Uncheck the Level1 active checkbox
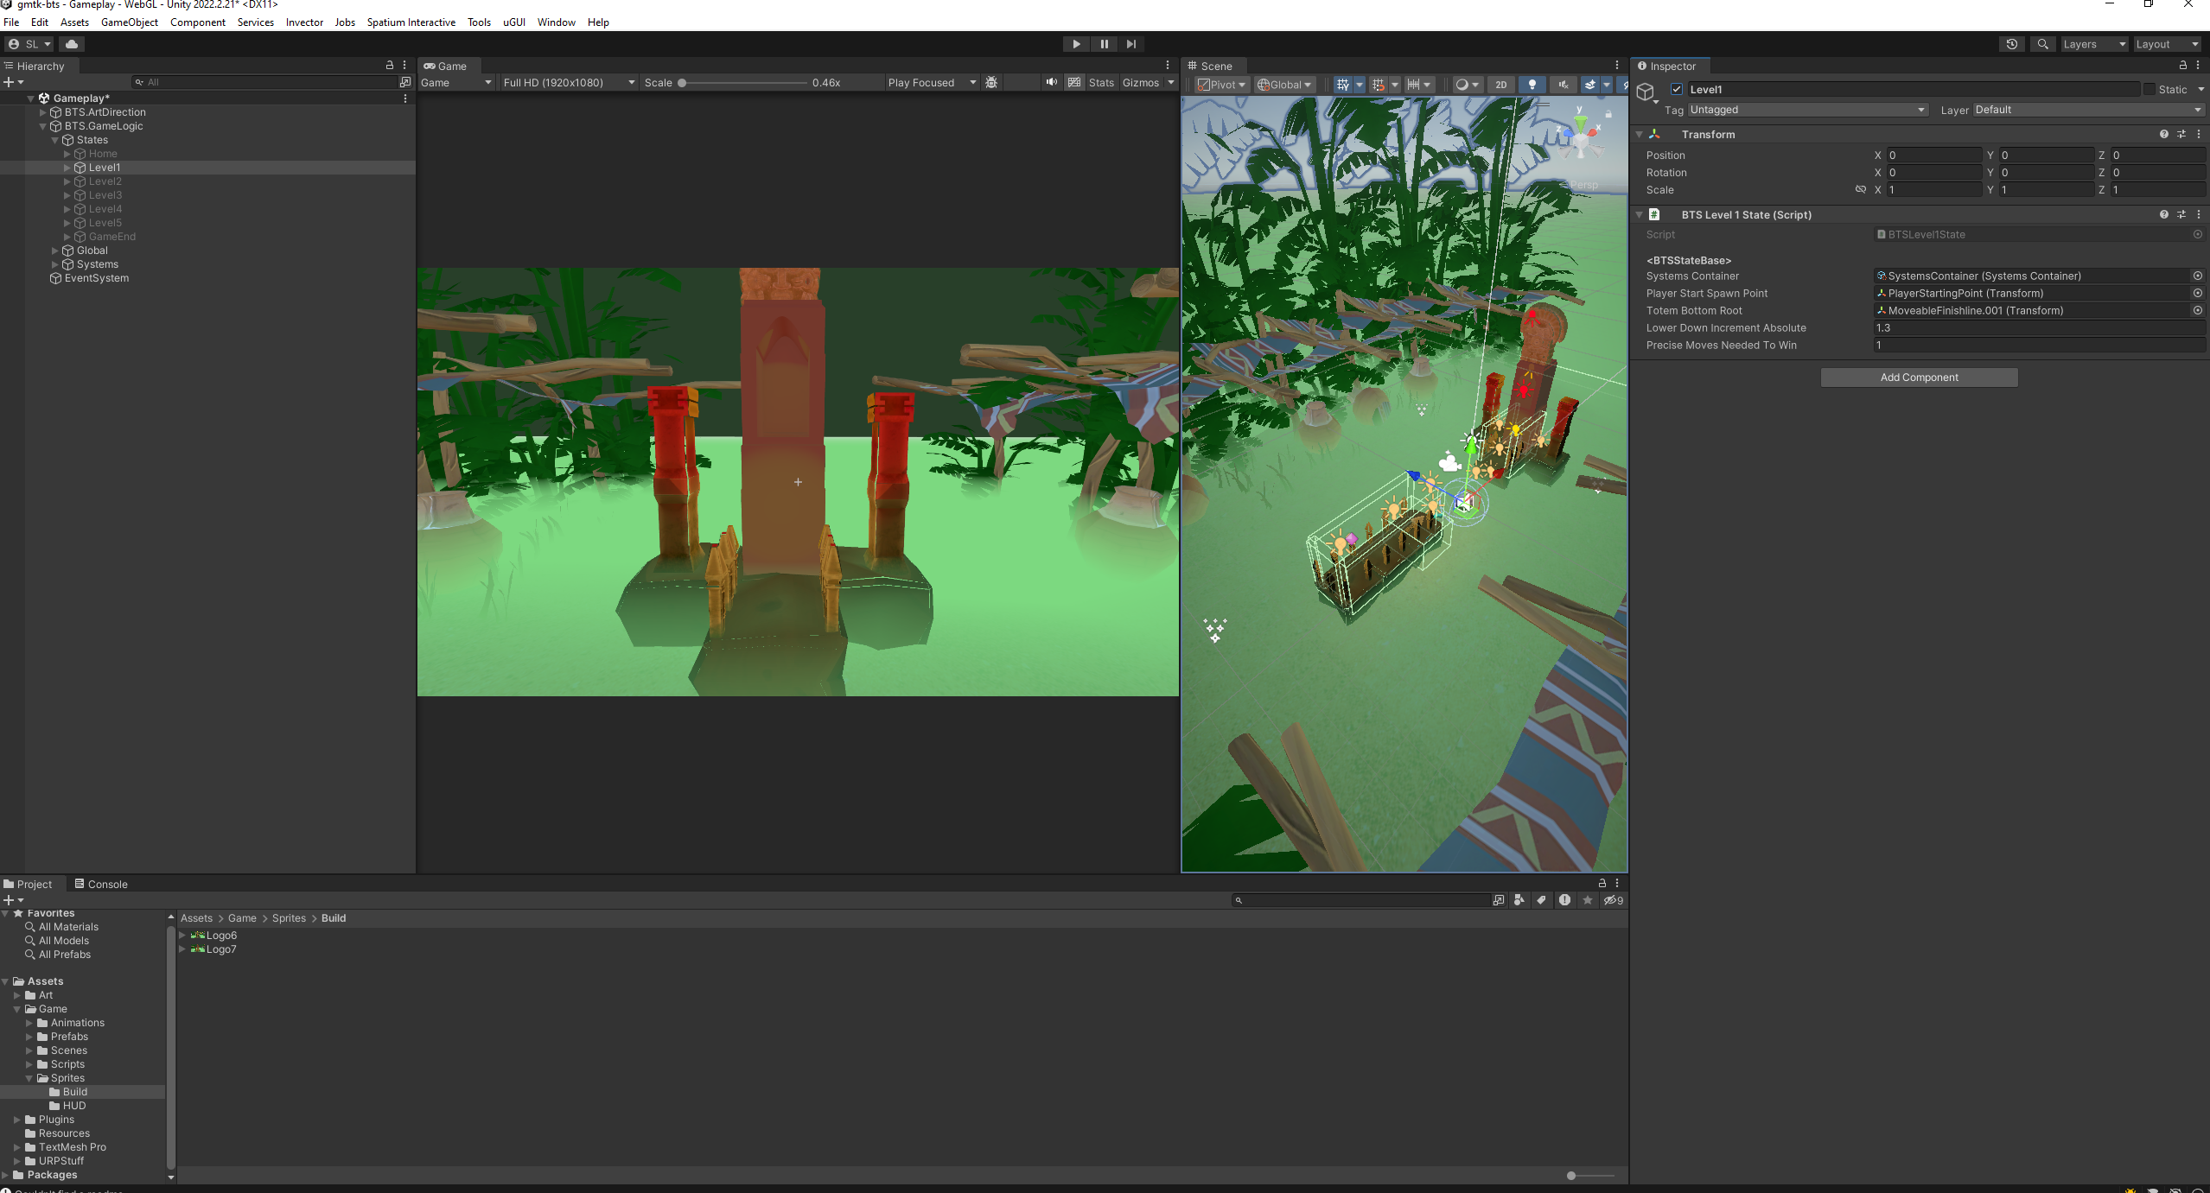This screenshot has width=2210, height=1193. click(x=1677, y=89)
